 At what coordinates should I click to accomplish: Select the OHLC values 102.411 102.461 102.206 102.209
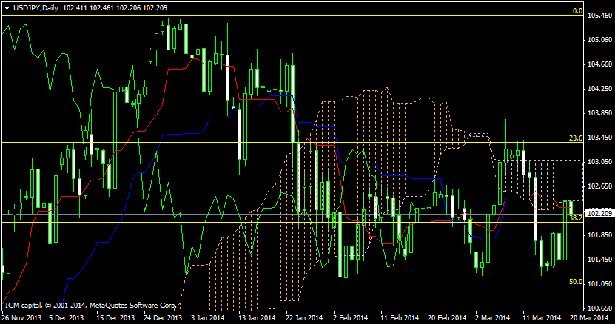tap(115, 8)
